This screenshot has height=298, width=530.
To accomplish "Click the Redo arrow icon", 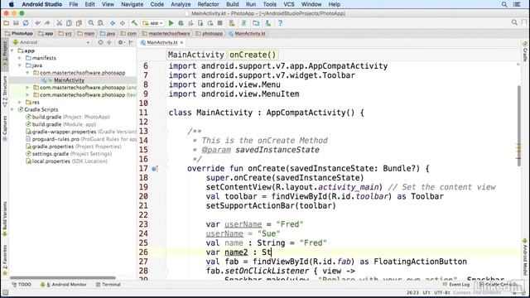I will point(47,23).
